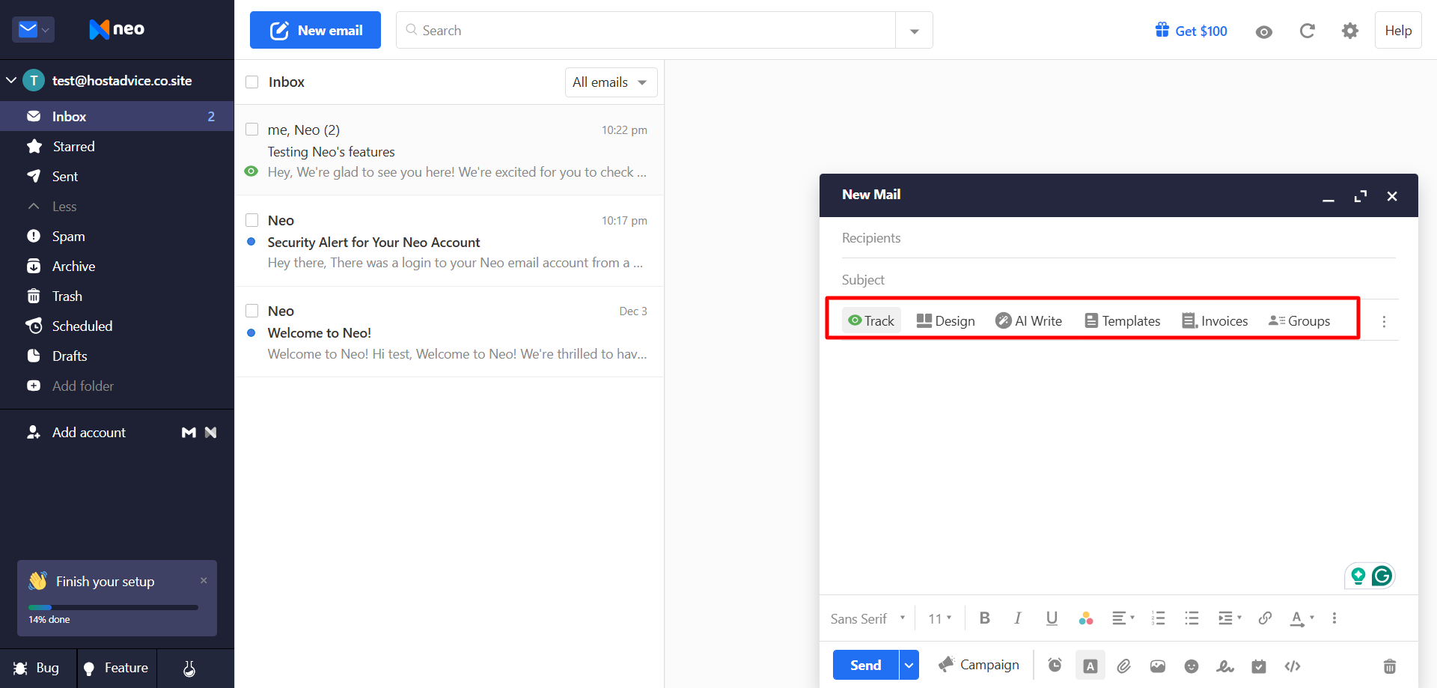The width and height of the screenshot is (1437, 688).
Task: Open the Sans Serif font dropdown
Action: click(x=868, y=618)
